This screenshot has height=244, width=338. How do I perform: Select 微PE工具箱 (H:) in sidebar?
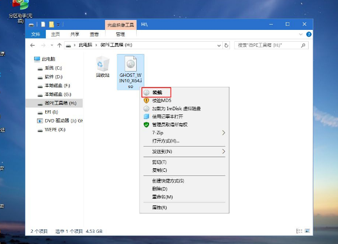54,103
